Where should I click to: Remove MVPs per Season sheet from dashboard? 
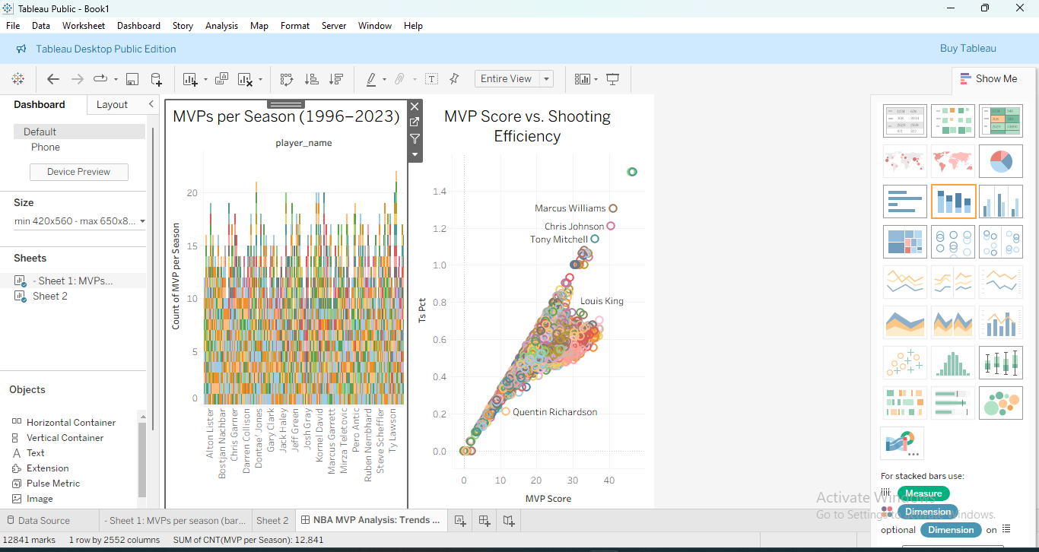pyautogui.click(x=415, y=106)
